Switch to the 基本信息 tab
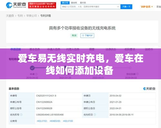161x128 pixels. [x=35, y=49]
